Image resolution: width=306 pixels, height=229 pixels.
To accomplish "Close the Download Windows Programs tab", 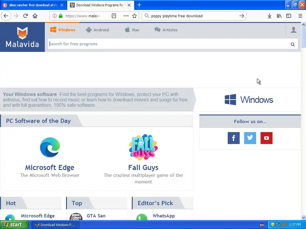I will pos(129,5).
